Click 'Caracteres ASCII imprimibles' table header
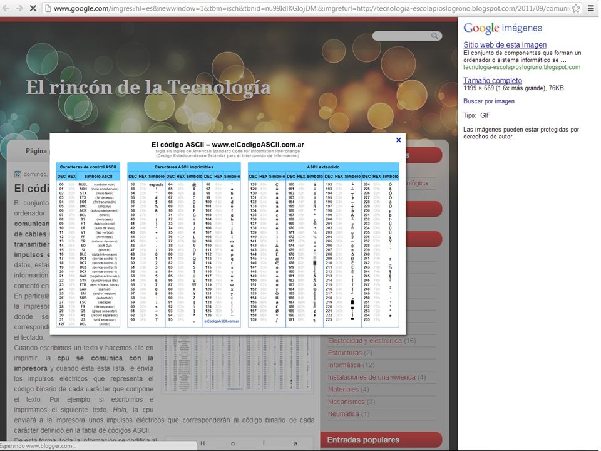The image size is (601, 451). click(x=183, y=167)
